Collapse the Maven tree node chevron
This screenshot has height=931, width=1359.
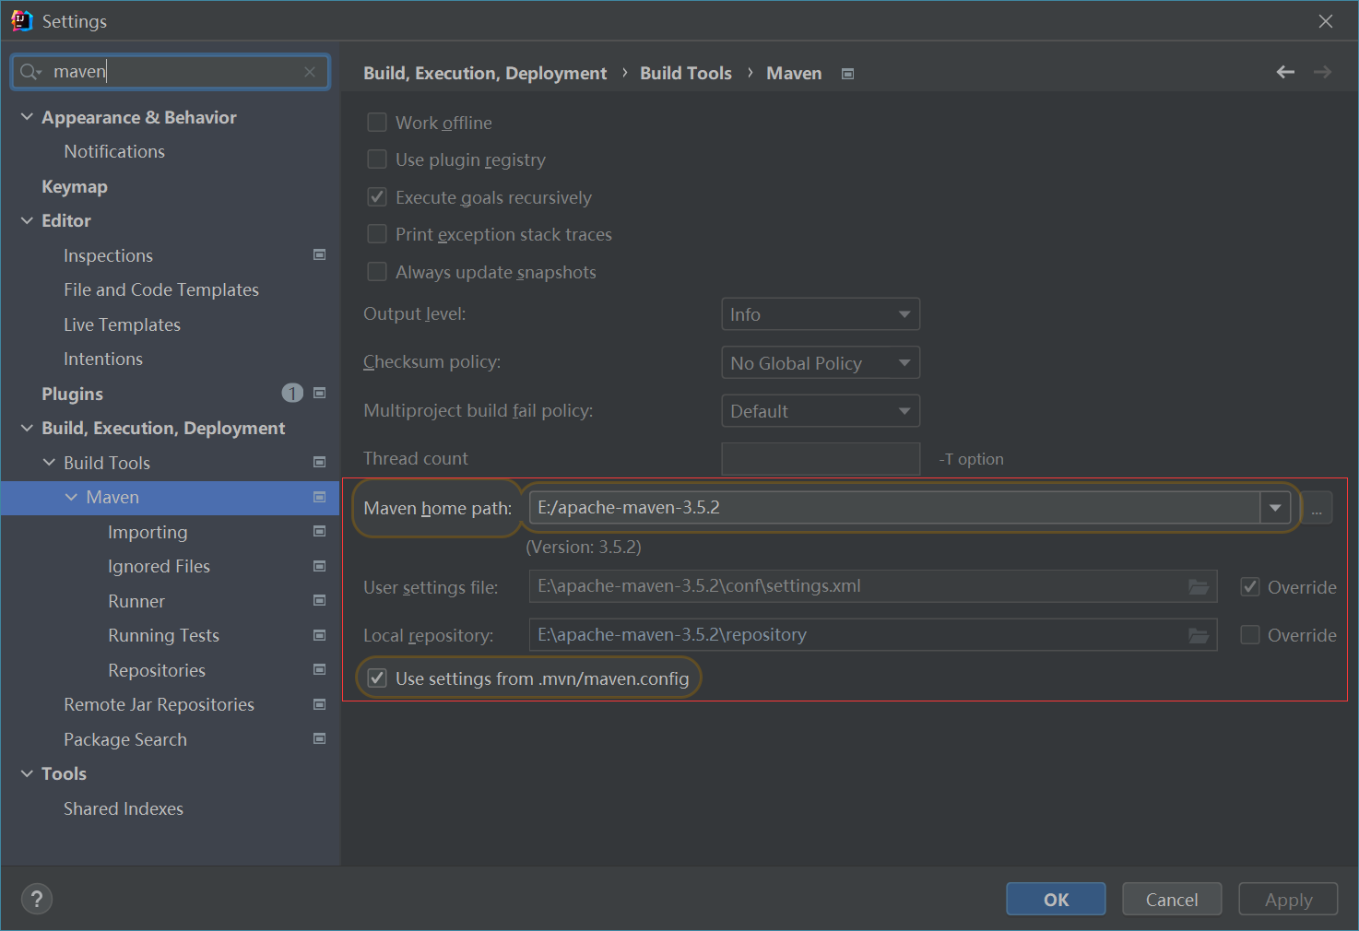click(71, 497)
